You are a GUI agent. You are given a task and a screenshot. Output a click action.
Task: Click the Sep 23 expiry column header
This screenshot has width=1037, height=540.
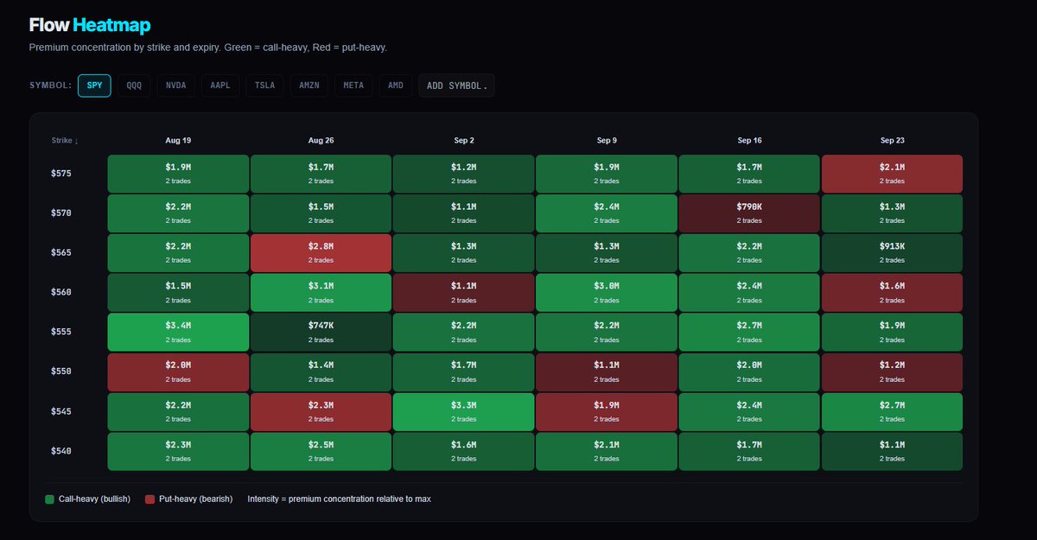[x=893, y=140]
